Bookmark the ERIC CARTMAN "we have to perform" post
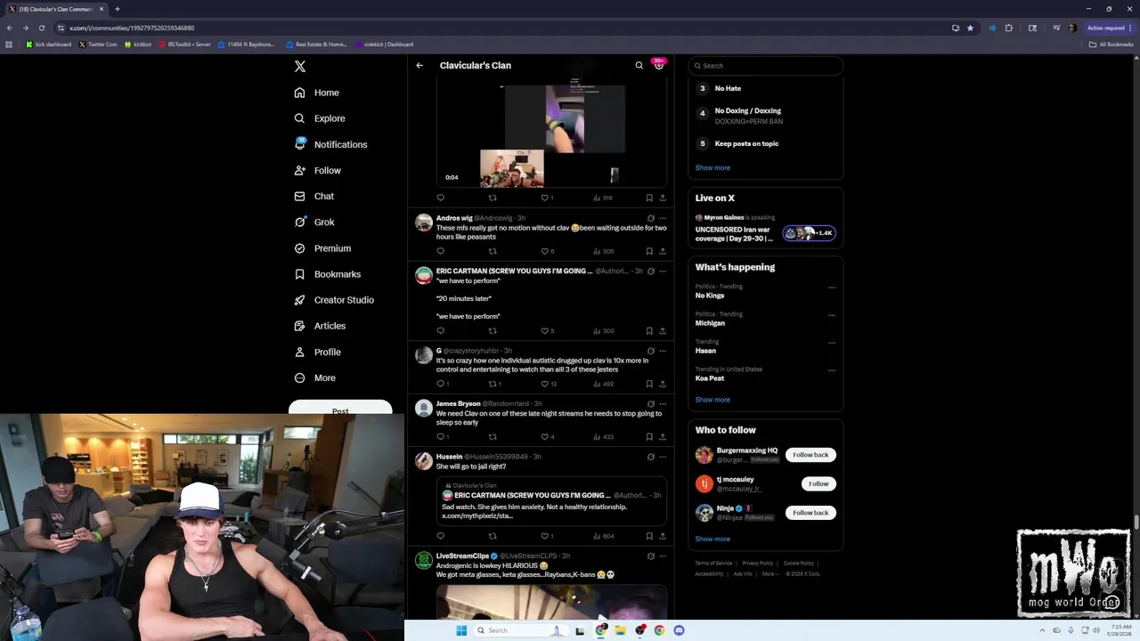 click(649, 331)
